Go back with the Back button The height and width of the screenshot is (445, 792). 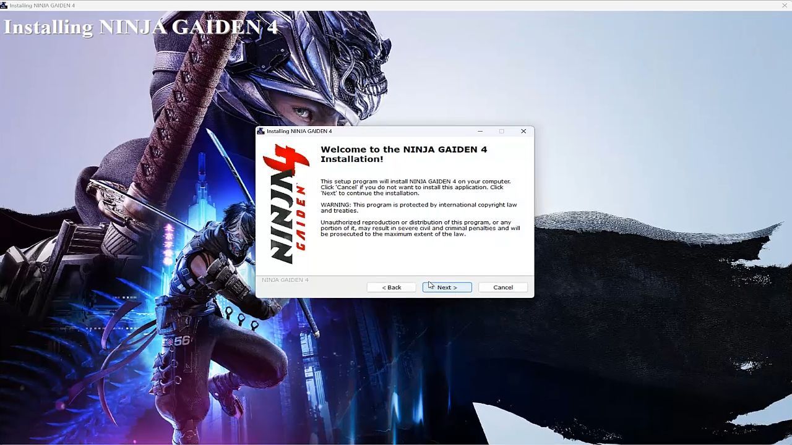click(391, 287)
